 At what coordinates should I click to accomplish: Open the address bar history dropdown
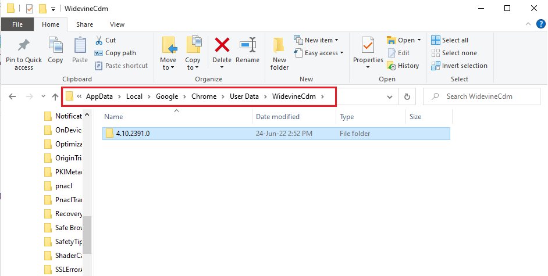pyautogui.click(x=389, y=96)
